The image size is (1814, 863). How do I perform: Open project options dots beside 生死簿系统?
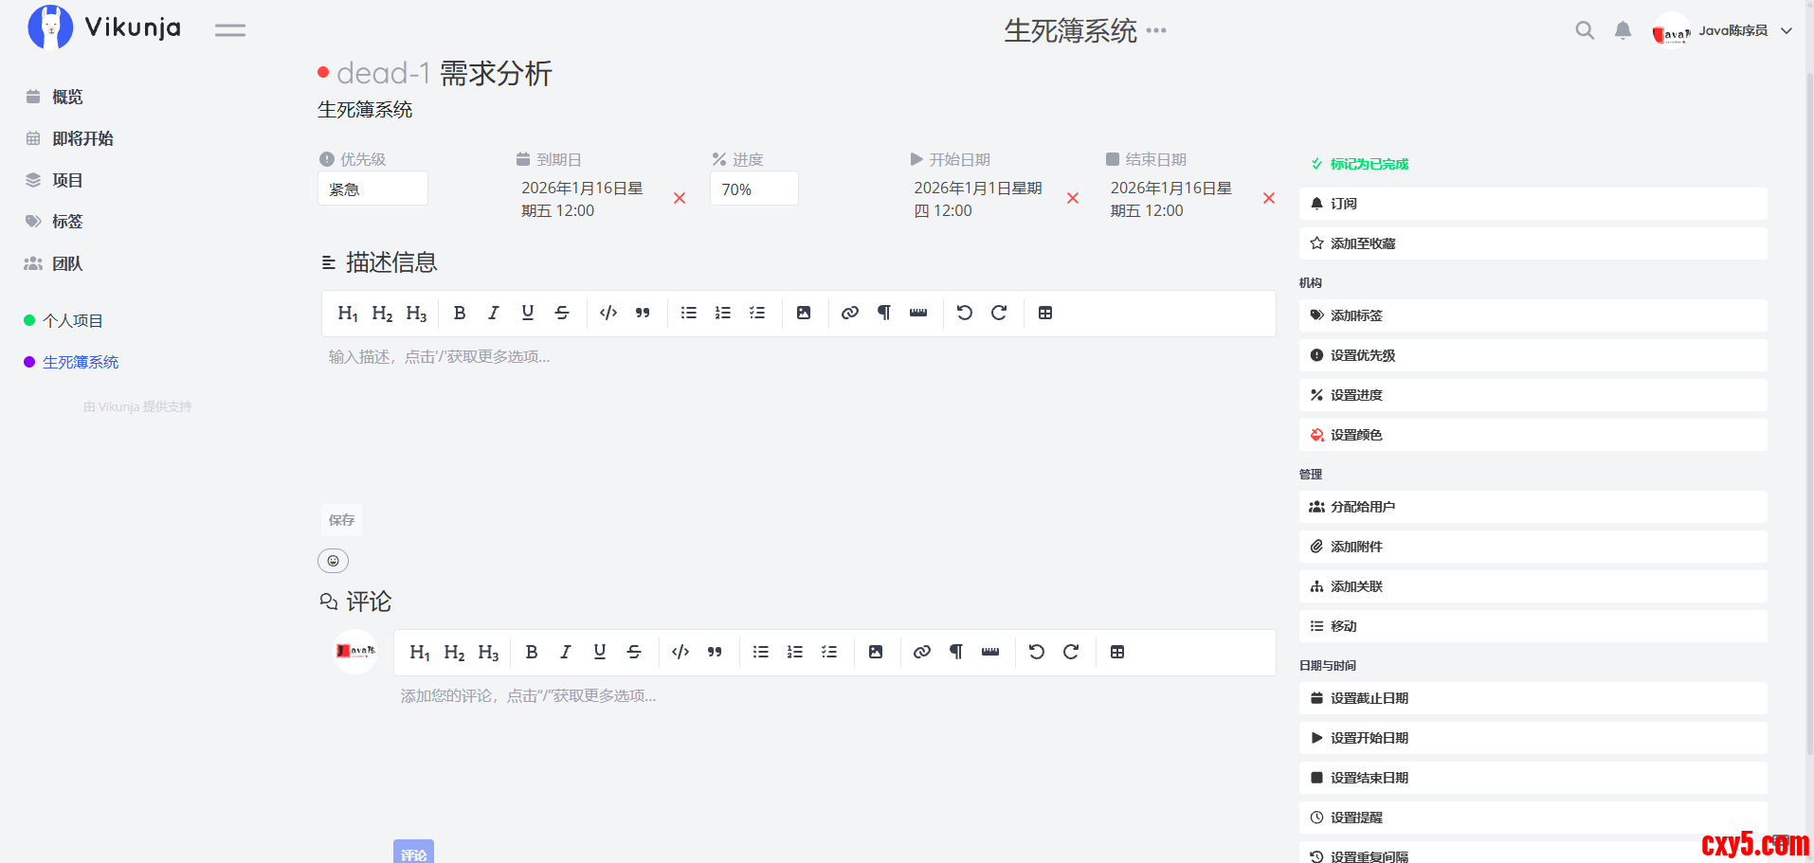[x=1156, y=30]
